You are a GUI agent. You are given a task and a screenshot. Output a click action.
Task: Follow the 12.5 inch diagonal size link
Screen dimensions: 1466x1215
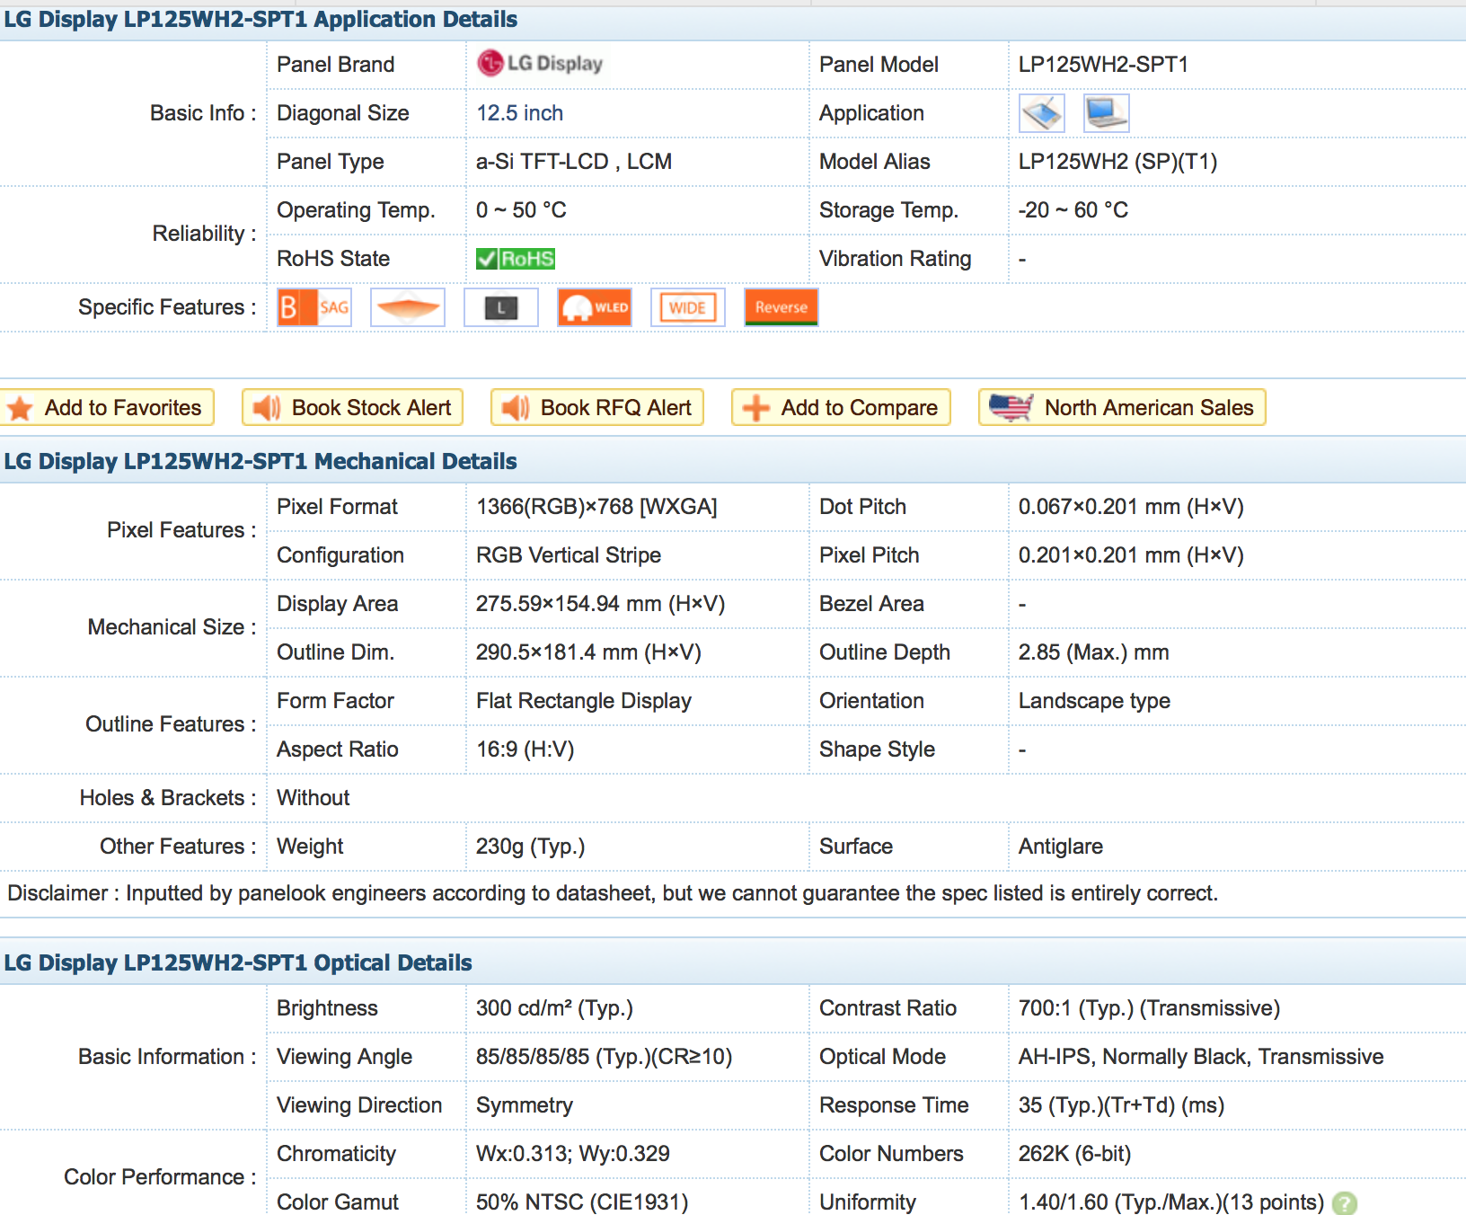[519, 113]
